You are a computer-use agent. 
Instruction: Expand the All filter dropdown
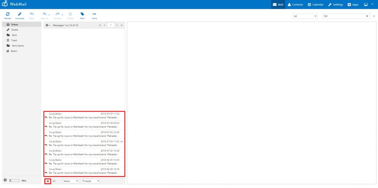[305, 16]
